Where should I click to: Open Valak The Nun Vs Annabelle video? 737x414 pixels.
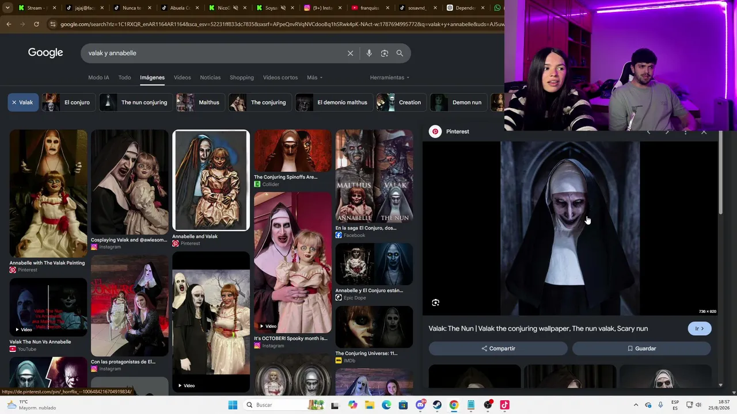[48, 307]
